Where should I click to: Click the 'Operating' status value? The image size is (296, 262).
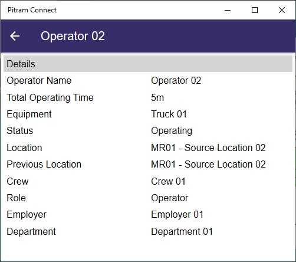(x=172, y=131)
